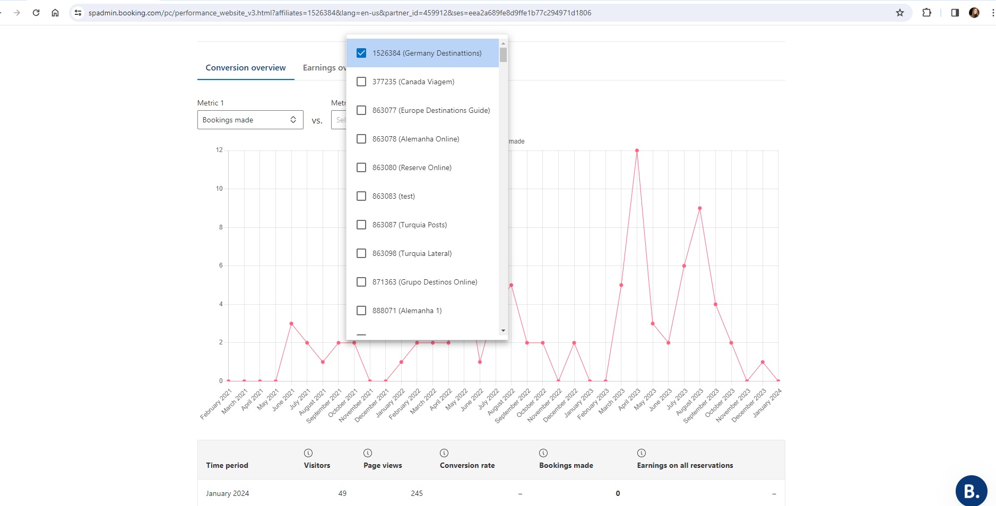Click the Metric 1 label

211,103
